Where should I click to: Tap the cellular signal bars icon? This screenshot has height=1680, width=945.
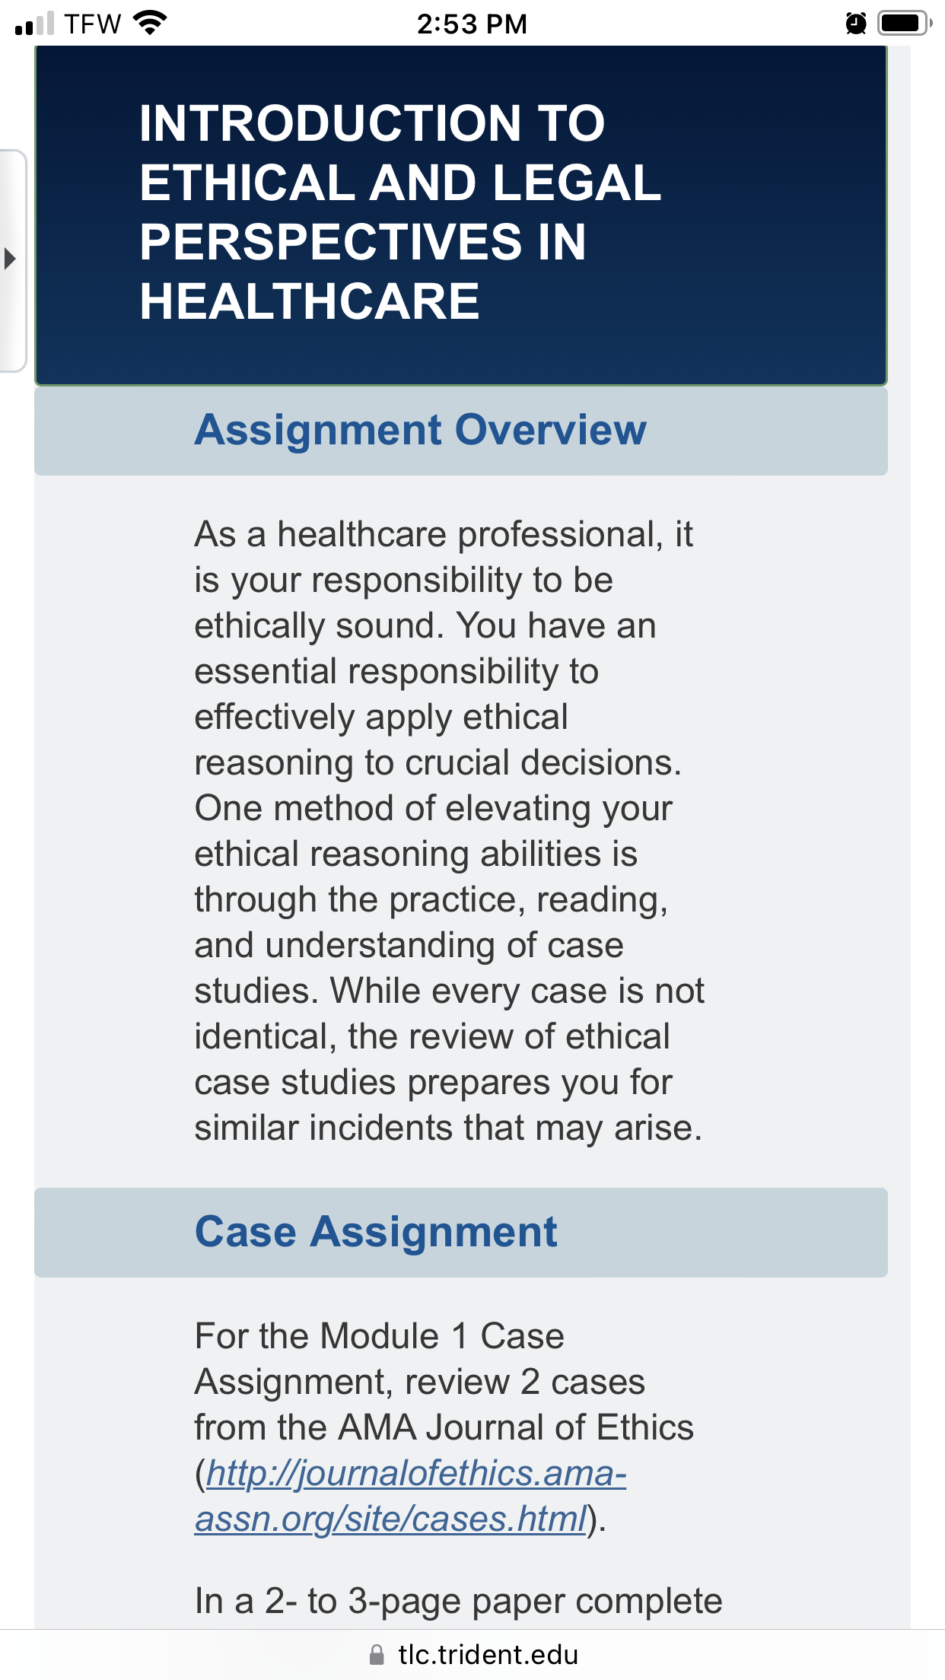click(x=34, y=23)
